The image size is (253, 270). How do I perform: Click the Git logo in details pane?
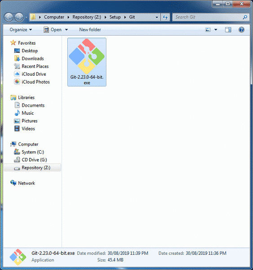pyautogui.click(x=18, y=257)
